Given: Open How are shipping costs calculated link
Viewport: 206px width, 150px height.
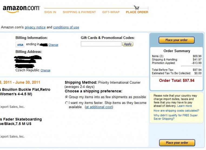Looking at the screenshot, I should pos(176,111).
